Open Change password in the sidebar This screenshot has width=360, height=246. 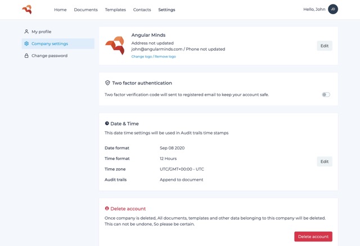(x=49, y=56)
